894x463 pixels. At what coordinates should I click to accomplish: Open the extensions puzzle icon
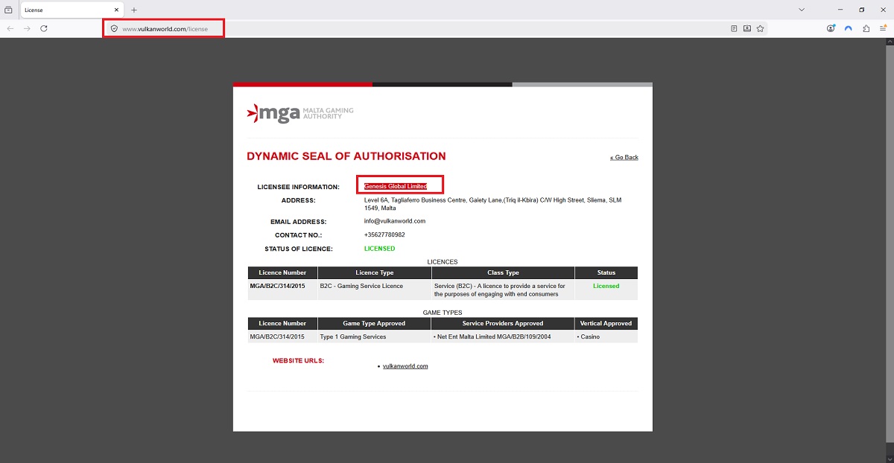click(866, 28)
